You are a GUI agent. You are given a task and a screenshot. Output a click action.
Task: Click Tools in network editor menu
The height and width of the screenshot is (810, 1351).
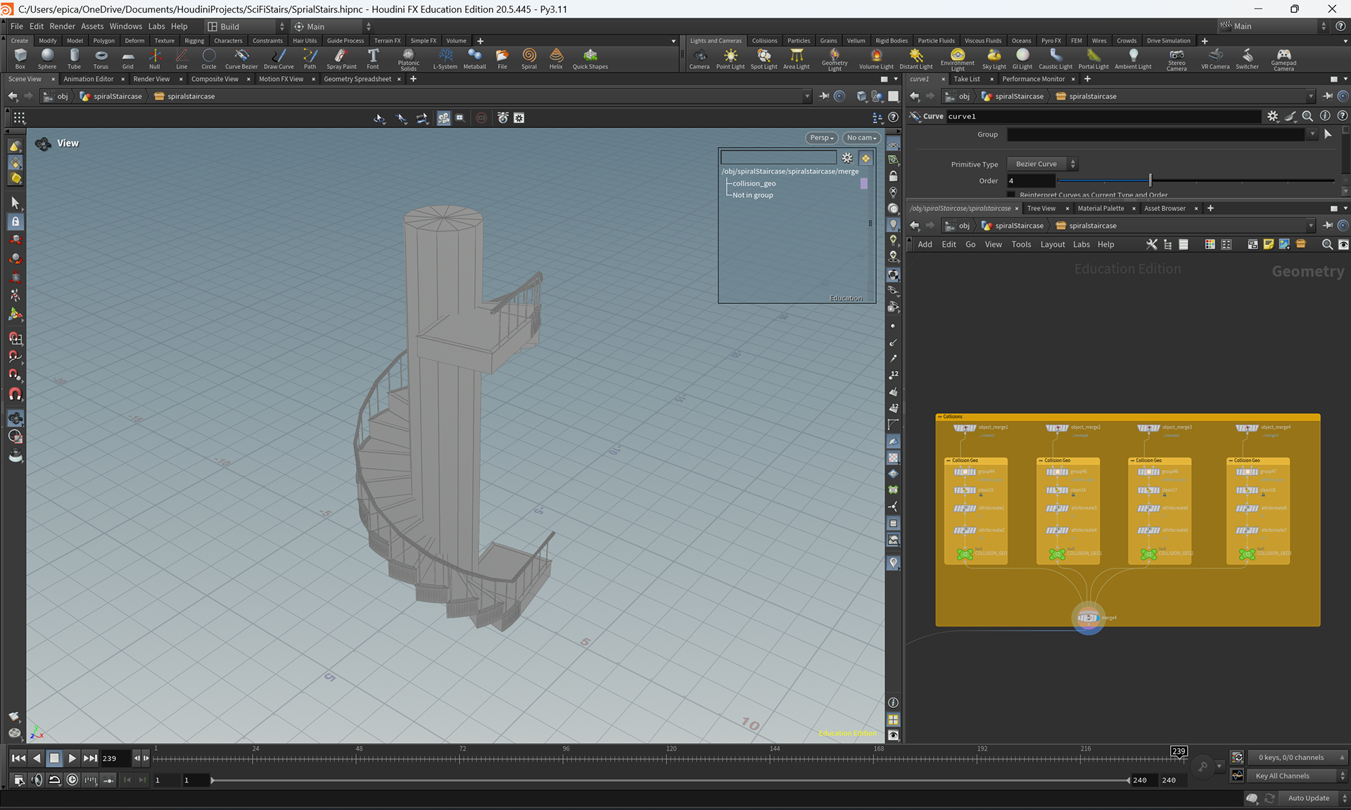click(x=1021, y=244)
